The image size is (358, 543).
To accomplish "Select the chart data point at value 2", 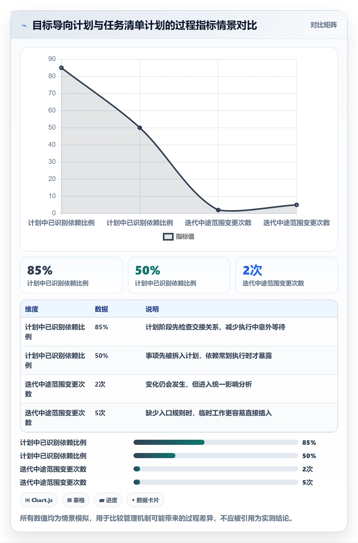I will pos(218,210).
